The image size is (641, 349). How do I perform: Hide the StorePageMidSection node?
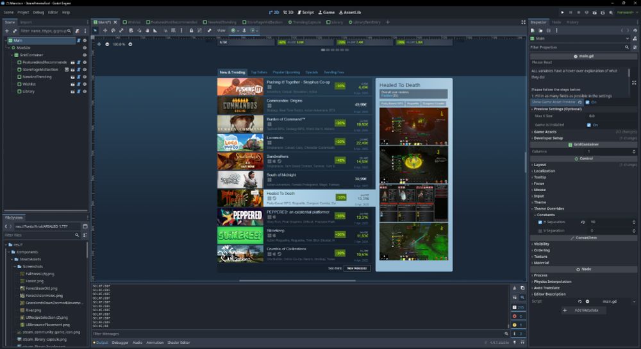coord(85,69)
